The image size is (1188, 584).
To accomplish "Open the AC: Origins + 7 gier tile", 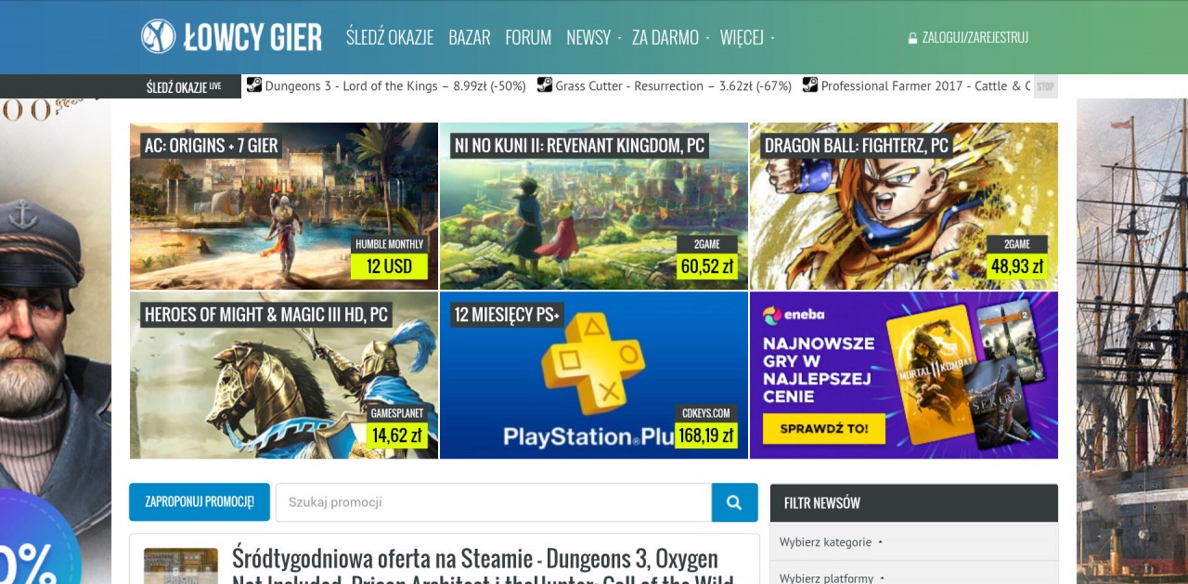I will click(x=284, y=206).
